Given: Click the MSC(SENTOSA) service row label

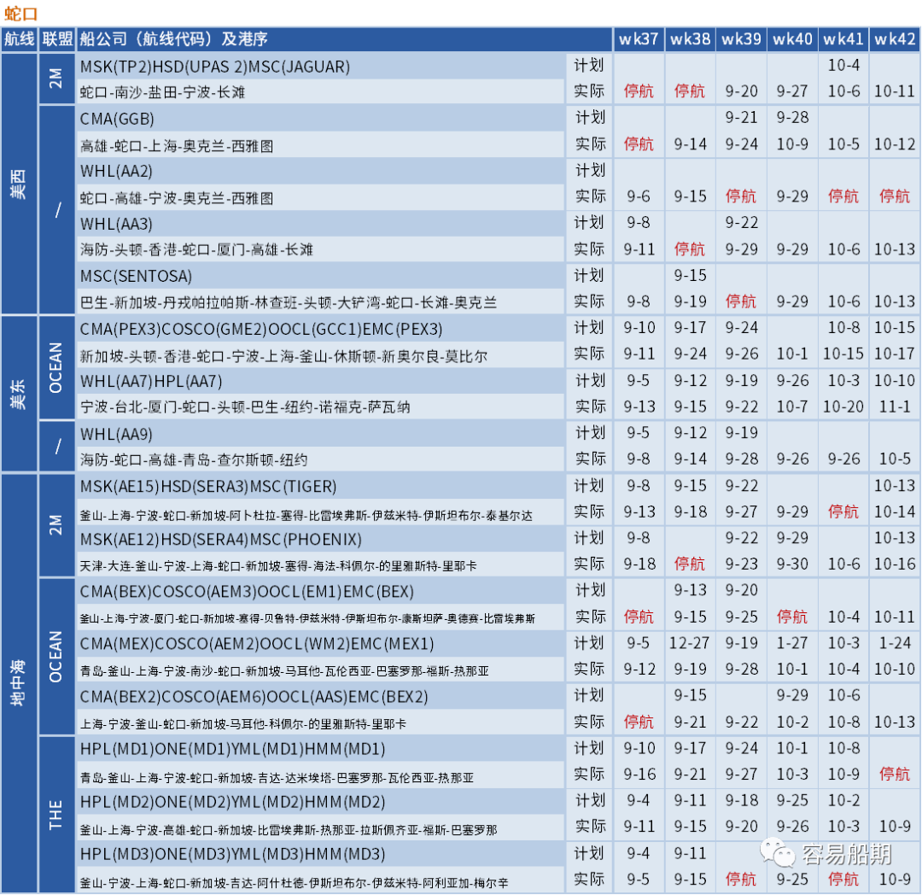Looking at the screenshot, I should [x=137, y=275].
